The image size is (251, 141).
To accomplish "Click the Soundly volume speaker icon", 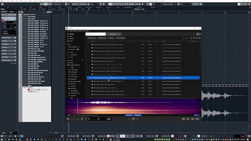I will click(68, 119).
